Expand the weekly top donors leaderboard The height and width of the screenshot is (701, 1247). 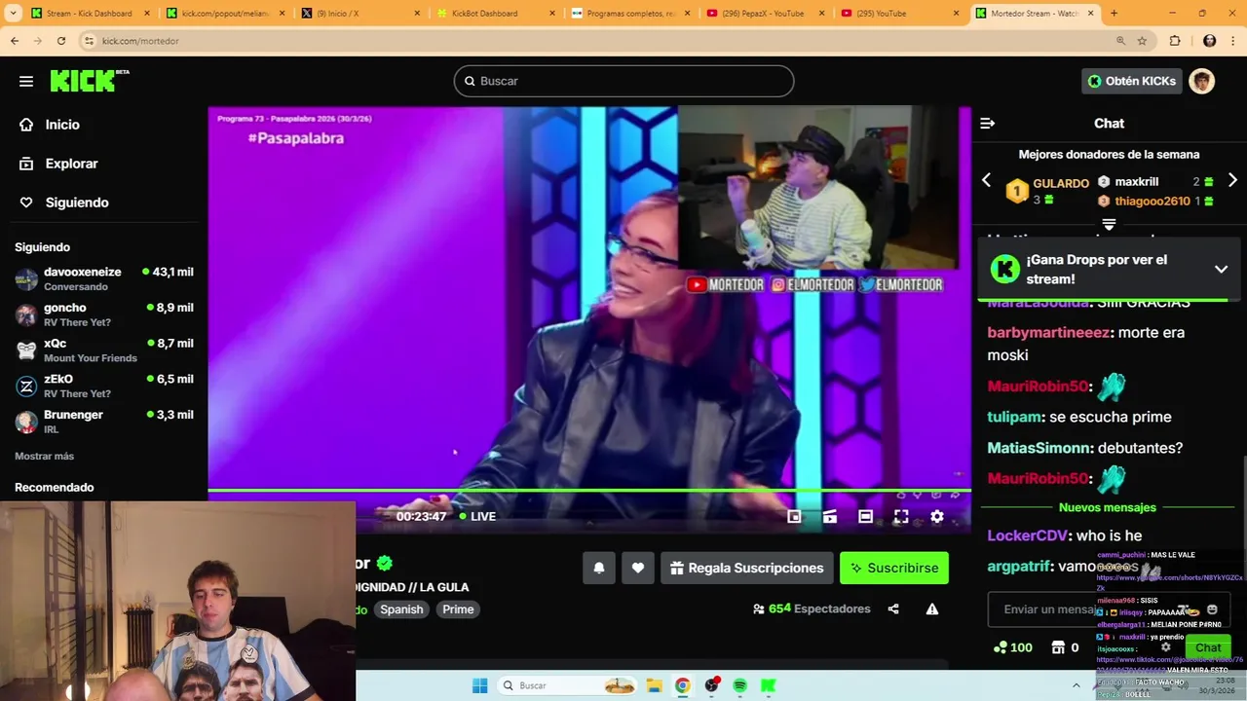(1109, 225)
